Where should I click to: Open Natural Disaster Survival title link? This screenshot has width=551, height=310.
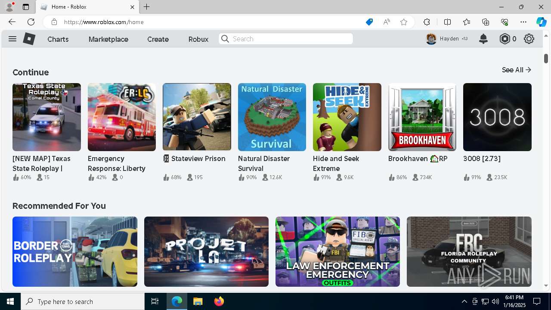(264, 164)
